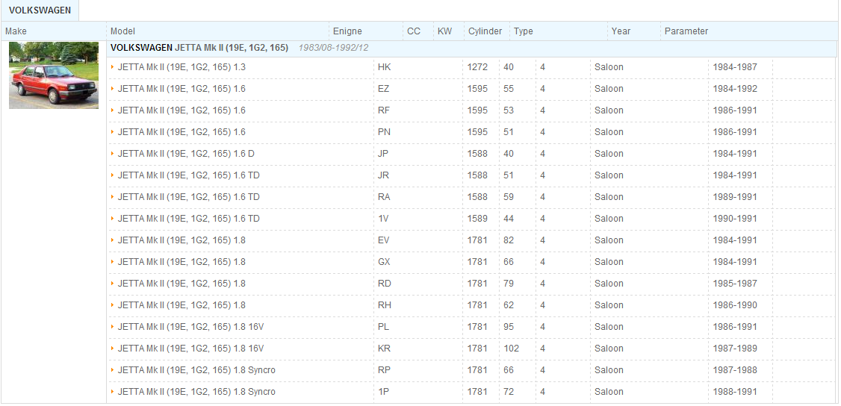Click the 1272 displacement value
The height and width of the screenshot is (406, 841).
477,67
